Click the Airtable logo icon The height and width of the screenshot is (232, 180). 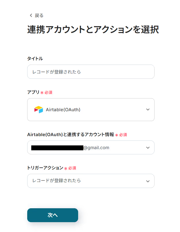pos(38,110)
